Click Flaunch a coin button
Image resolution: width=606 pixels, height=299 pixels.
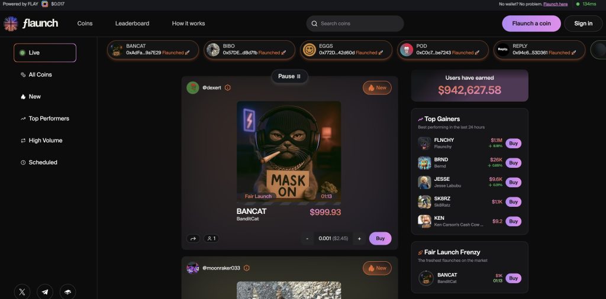[x=531, y=24]
